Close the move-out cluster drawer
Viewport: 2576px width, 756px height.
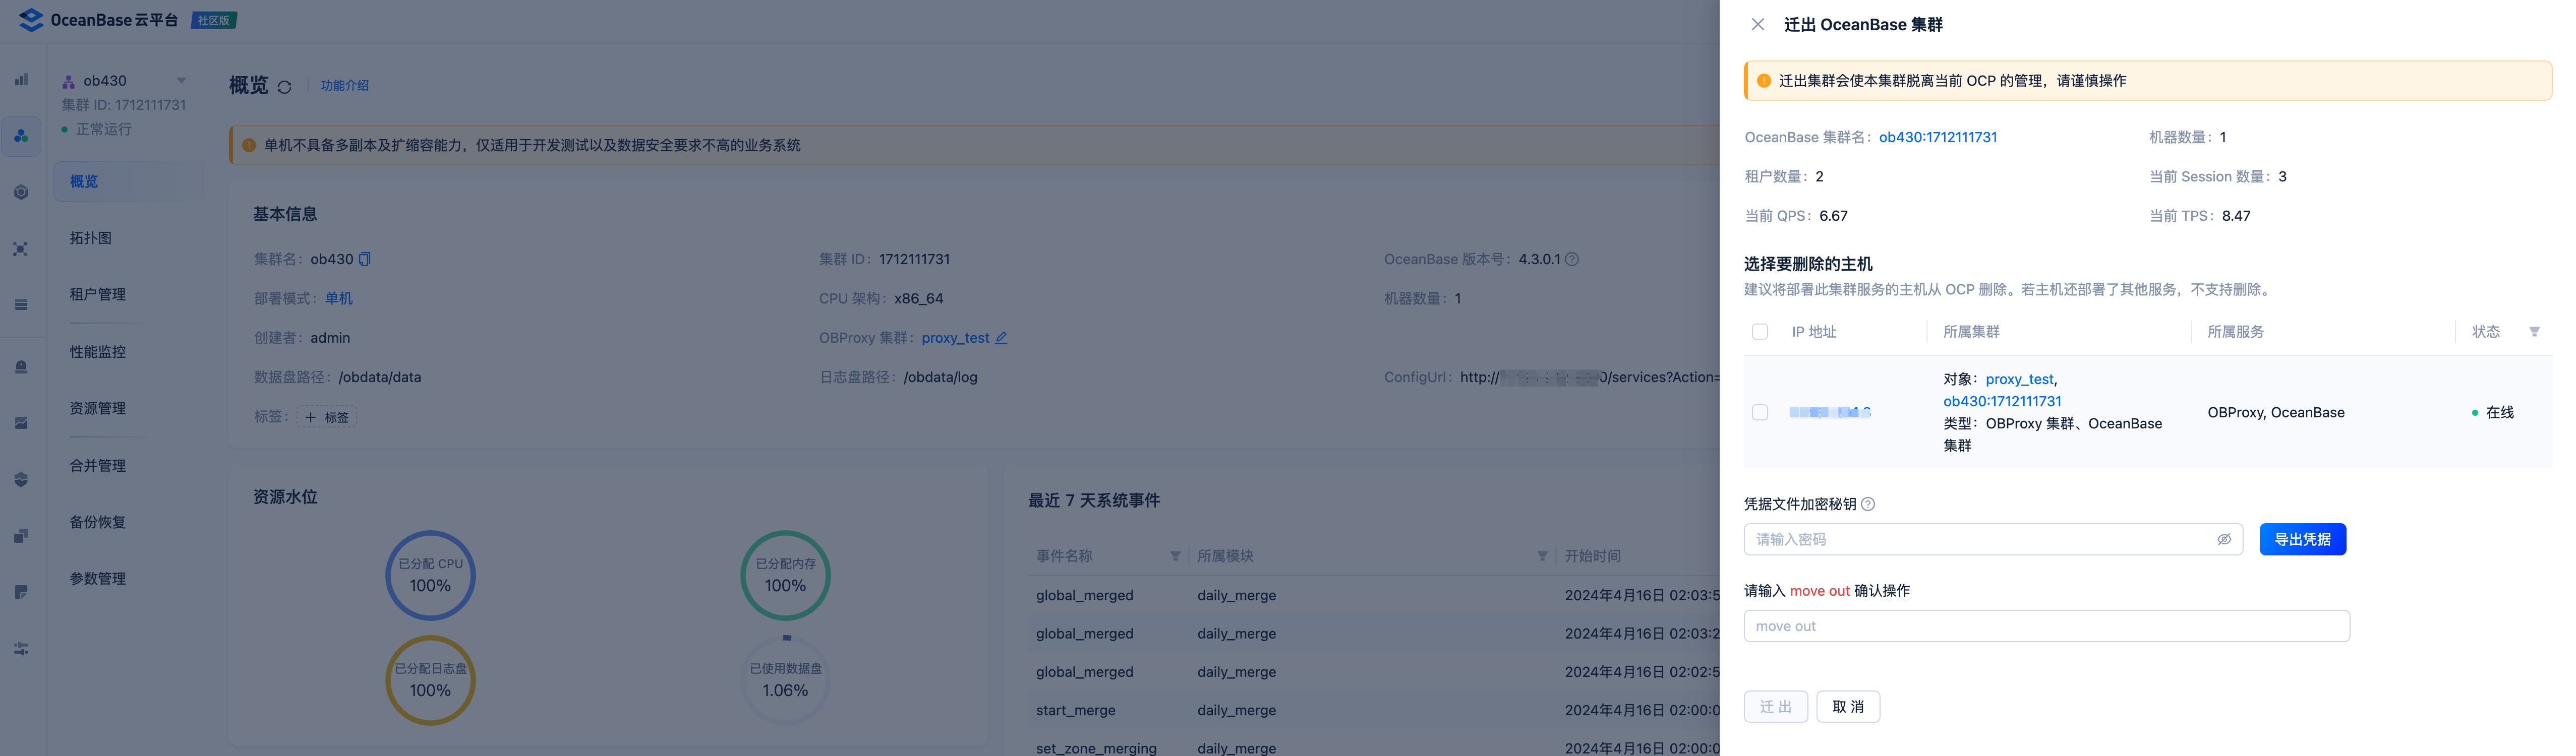pyautogui.click(x=1757, y=25)
